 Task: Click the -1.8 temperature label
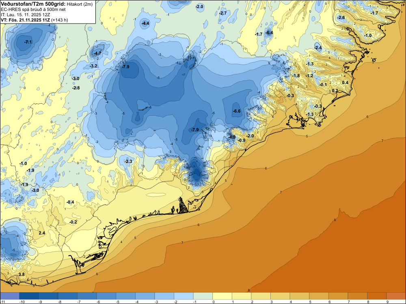click(x=296, y=76)
